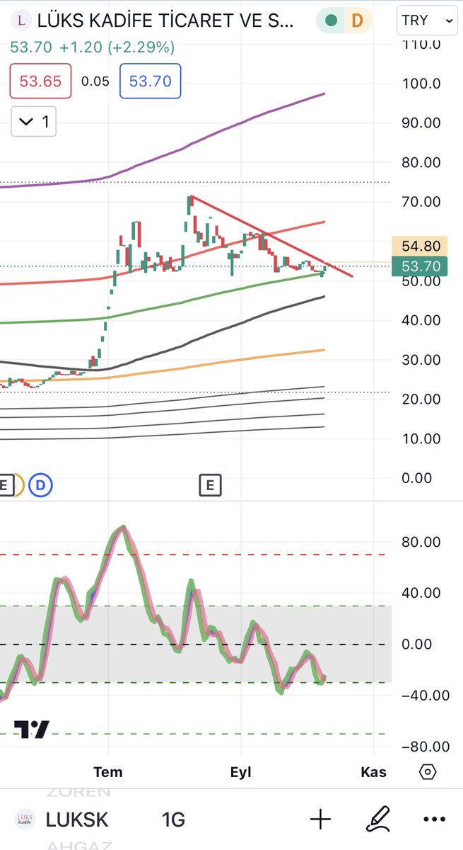463x850 pixels.
Task: Open the drawing tools pen icon
Action: (x=378, y=820)
